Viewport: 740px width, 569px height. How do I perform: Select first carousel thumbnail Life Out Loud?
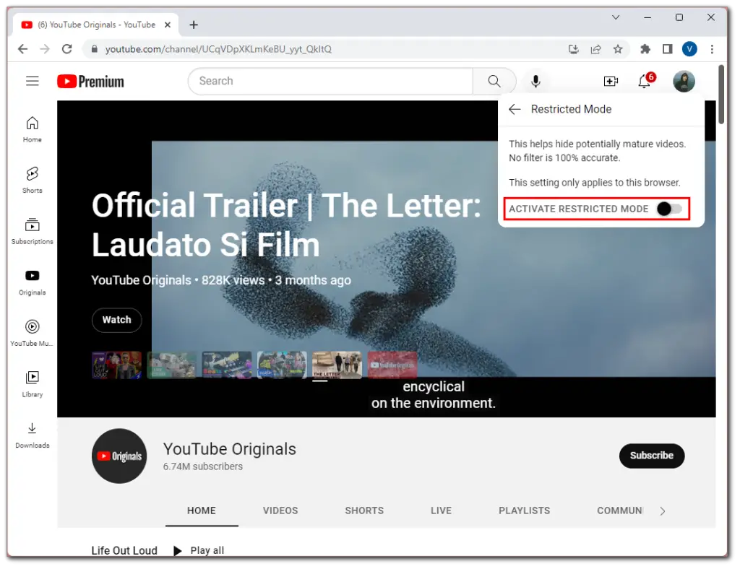pyautogui.click(x=116, y=365)
